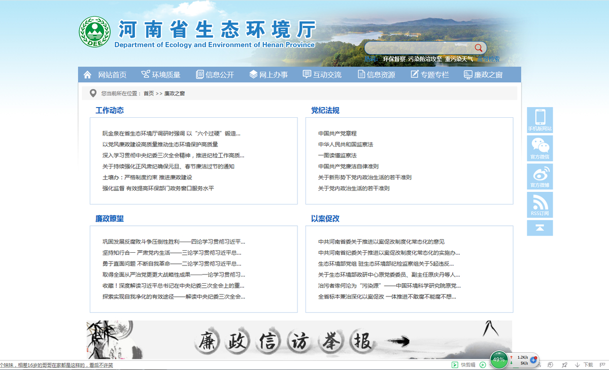Click inside the site search box

point(419,48)
